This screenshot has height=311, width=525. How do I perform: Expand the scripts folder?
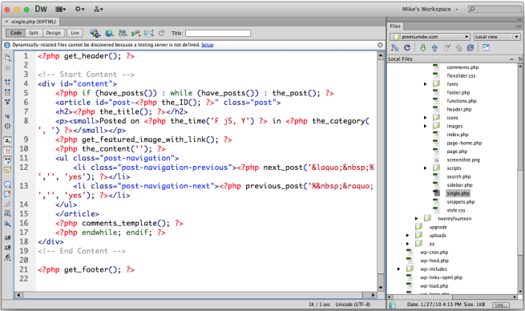426,168
